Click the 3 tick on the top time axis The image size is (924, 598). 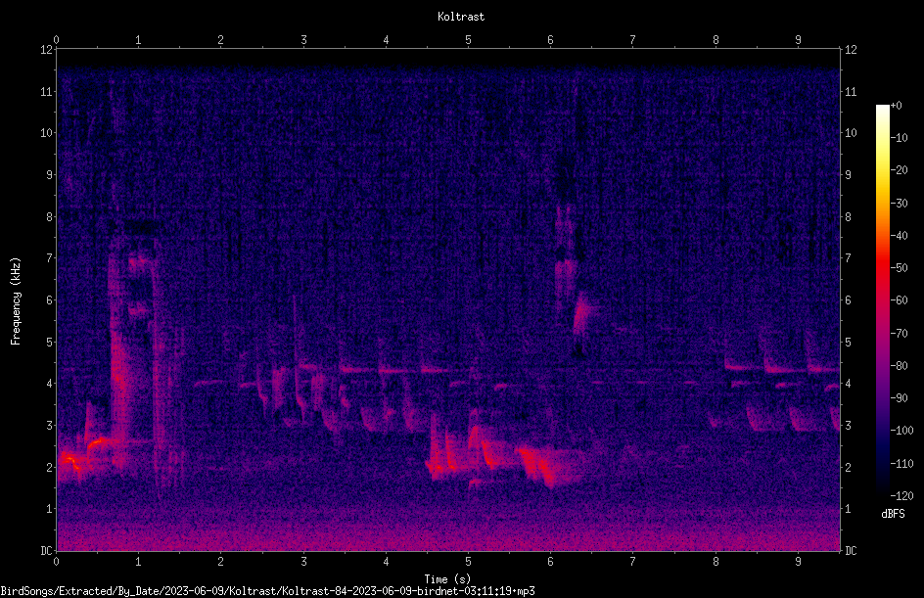tap(303, 40)
